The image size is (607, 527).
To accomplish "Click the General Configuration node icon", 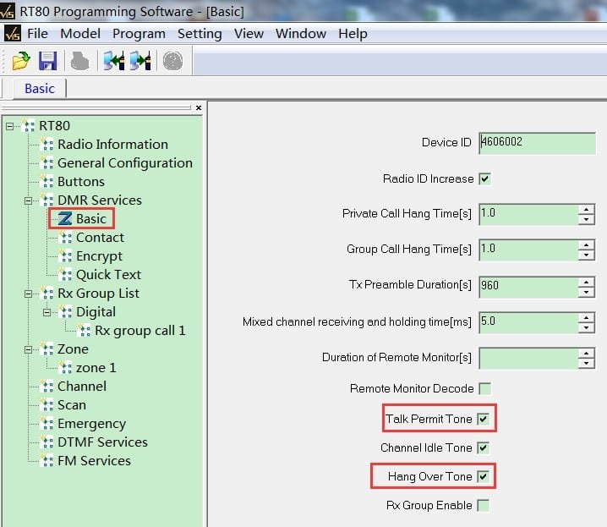I will (x=46, y=162).
